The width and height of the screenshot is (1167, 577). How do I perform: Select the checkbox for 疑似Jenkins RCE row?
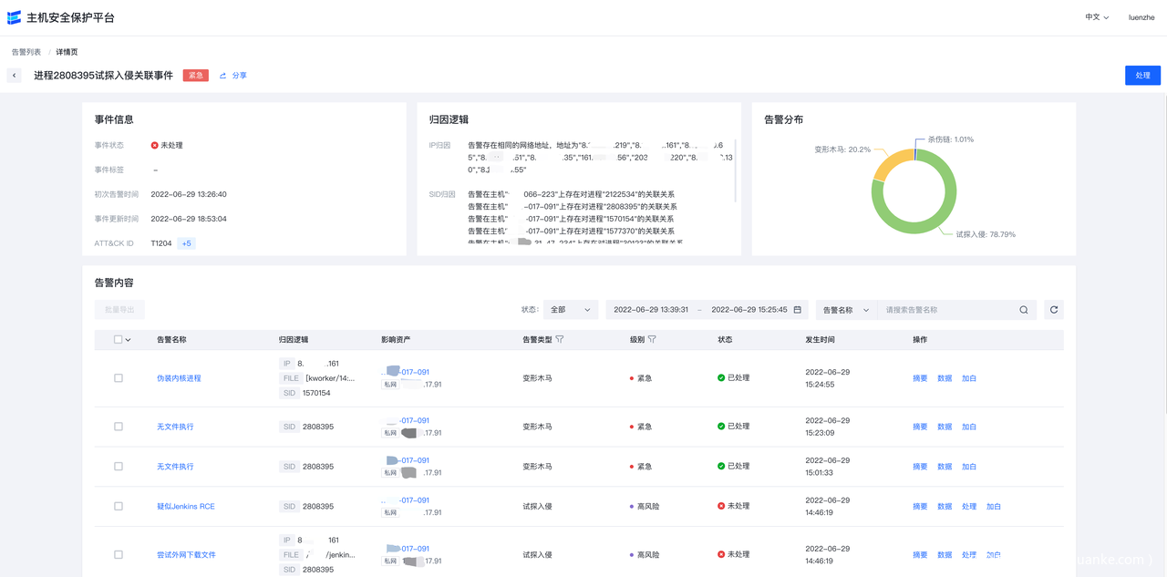point(119,506)
